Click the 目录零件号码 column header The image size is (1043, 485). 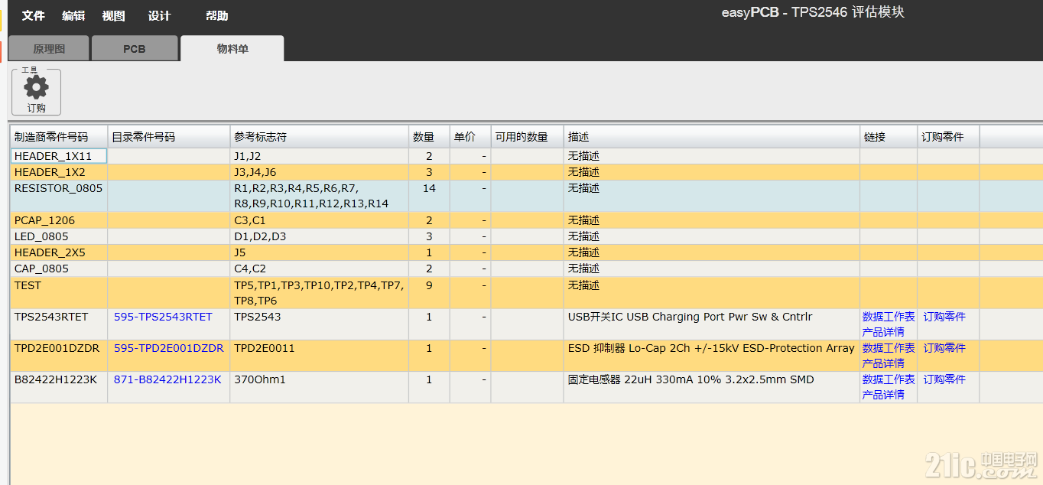[169, 137]
